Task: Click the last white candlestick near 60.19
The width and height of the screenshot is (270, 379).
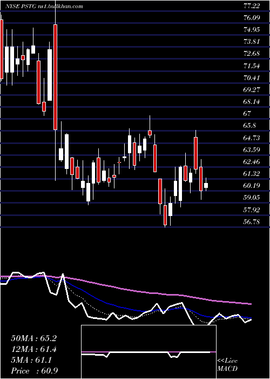Action: (x=206, y=185)
